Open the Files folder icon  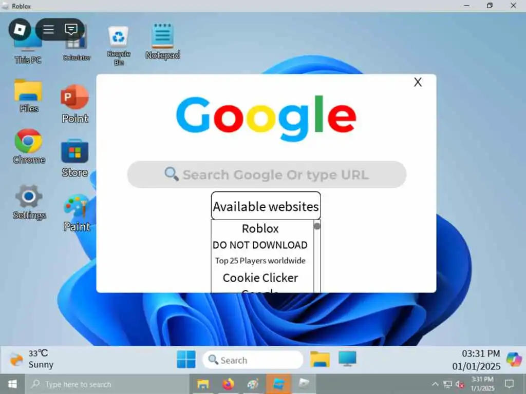point(29,96)
